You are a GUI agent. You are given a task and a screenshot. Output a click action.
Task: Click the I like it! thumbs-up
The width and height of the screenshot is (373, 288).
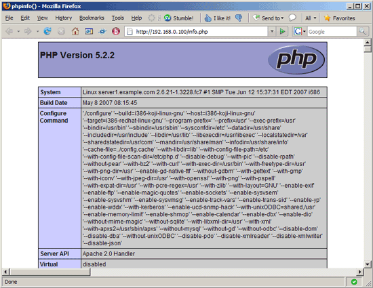(x=218, y=18)
